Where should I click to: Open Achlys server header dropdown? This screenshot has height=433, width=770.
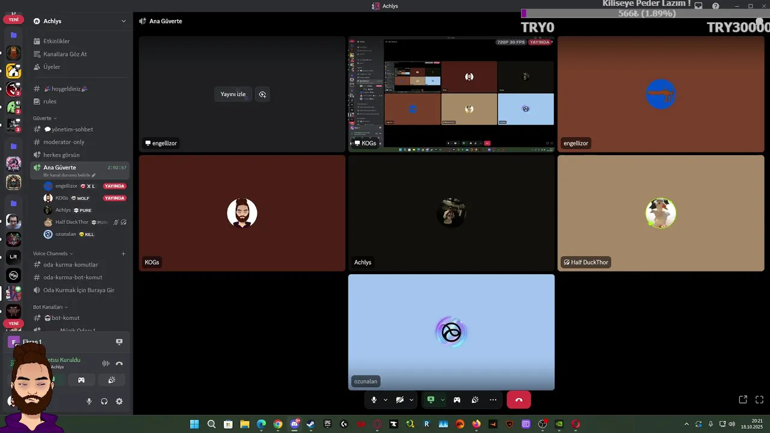(80, 21)
